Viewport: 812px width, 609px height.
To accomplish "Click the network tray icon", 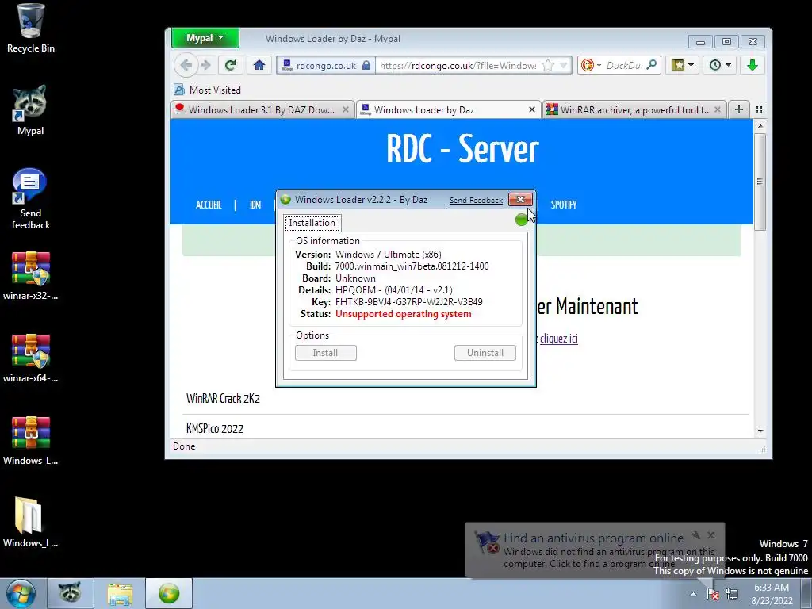I will point(732,594).
